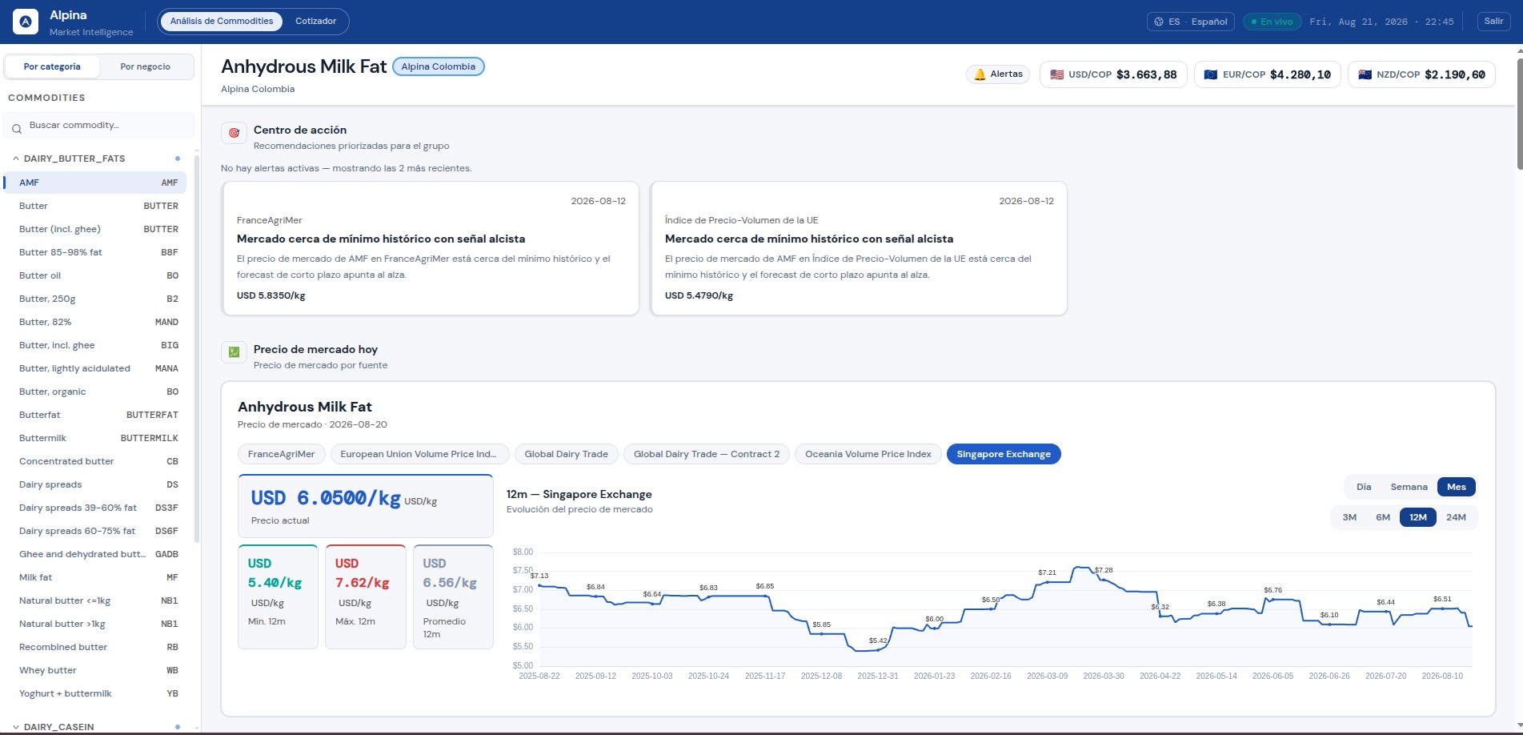1523x735 pixels.
Task: Click the $5.42 low chart data point
Action: (878, 649)
